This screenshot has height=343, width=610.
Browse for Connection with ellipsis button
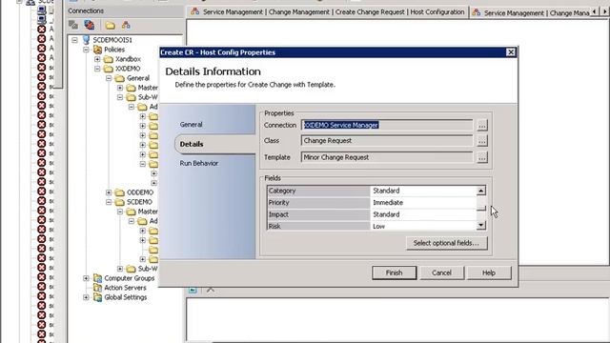tap(482, 125)
